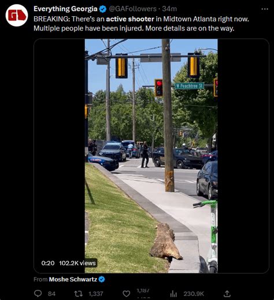Open the three-dot more options menu

(265, 9)
